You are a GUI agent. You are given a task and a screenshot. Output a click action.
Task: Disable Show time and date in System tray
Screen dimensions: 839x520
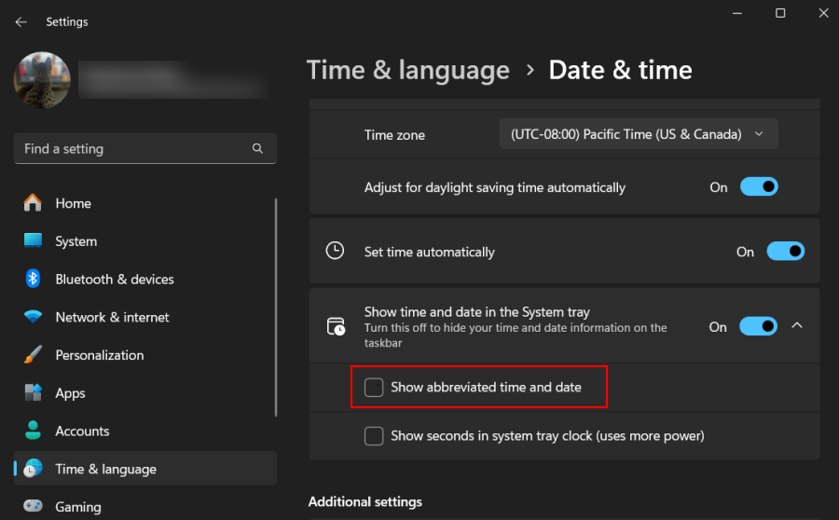[758, 326]
